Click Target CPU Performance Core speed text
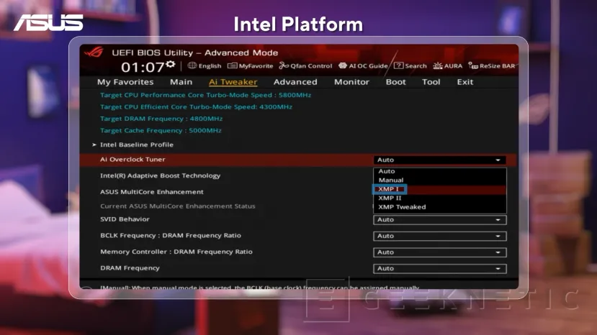This screenshot has width=597, height=335. pyautogui.click(x=205, y=95)
